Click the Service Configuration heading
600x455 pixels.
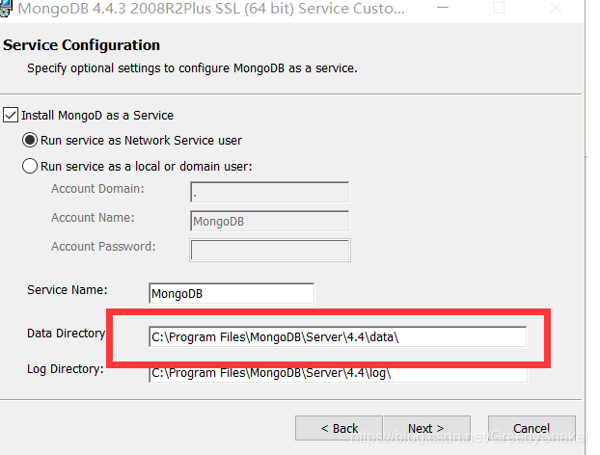tap(81, 45)
